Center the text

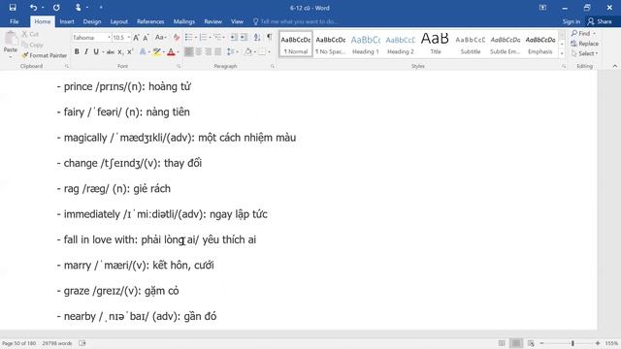199,51
